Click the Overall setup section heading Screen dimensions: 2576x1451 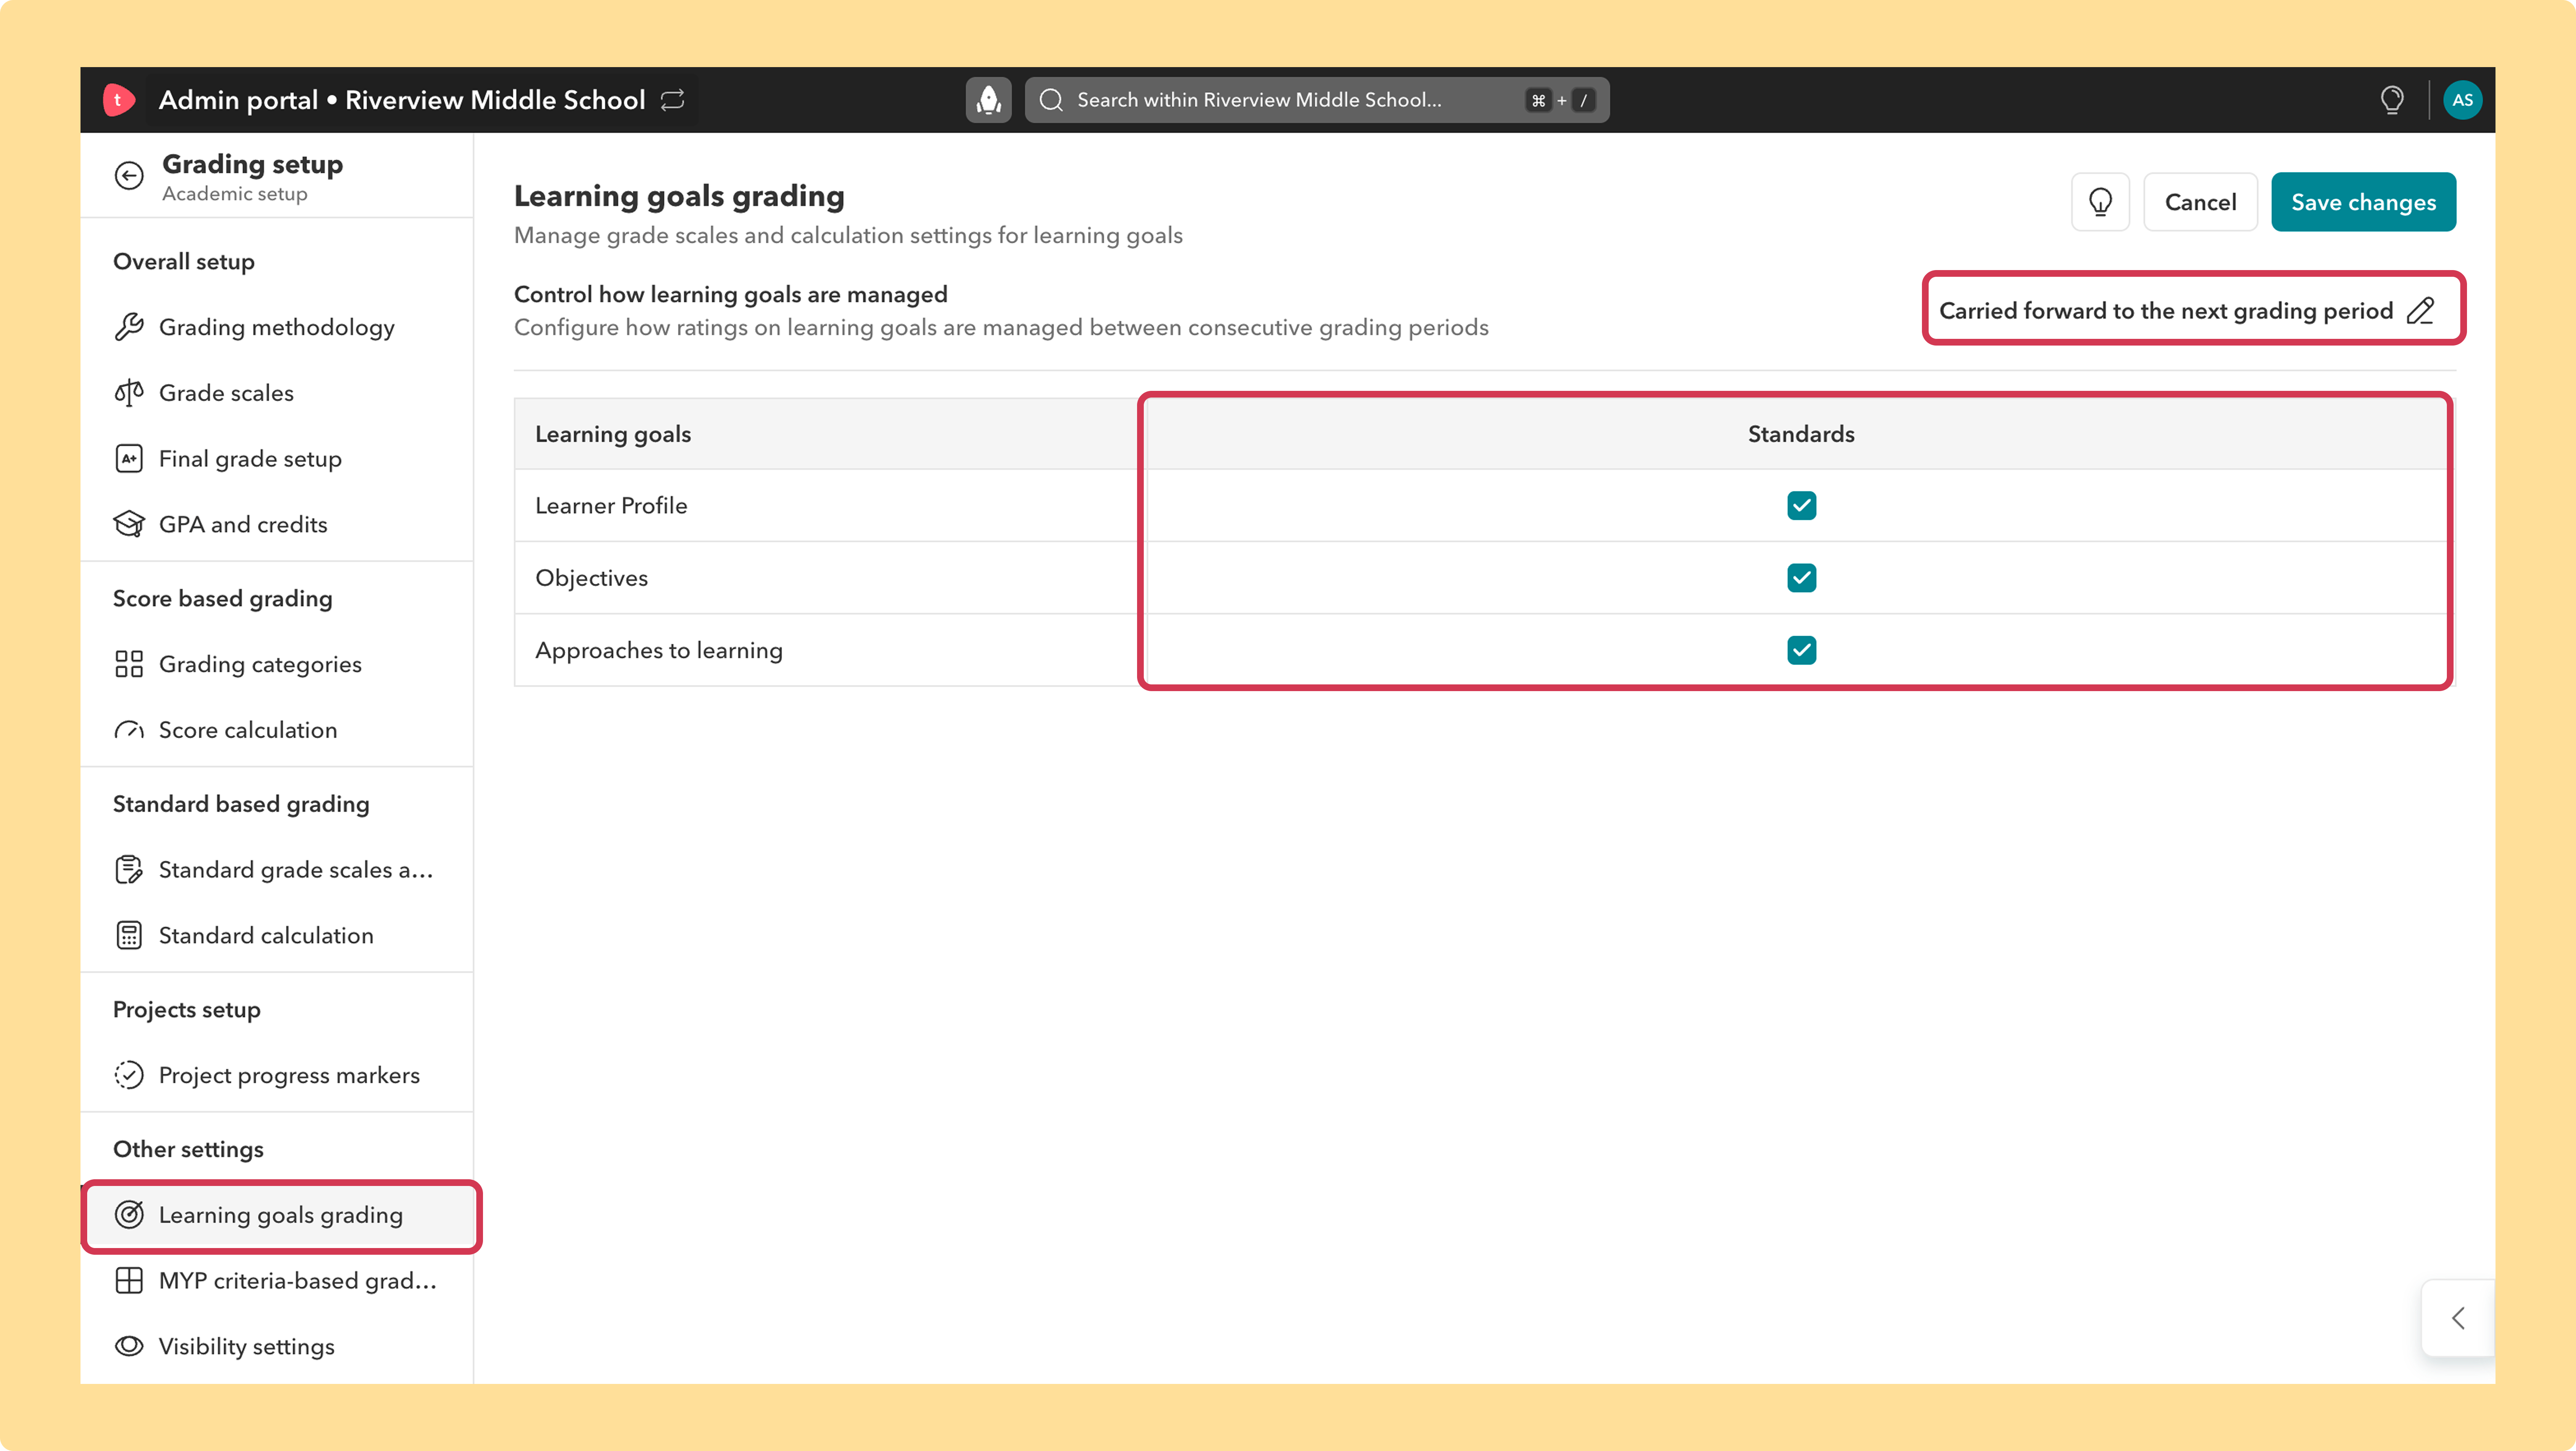pyautogui.click(x=184, y=262)
